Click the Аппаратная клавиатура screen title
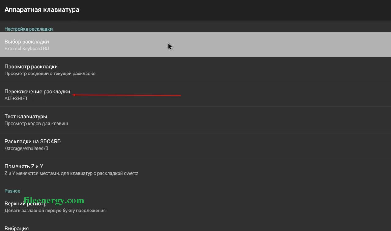 pyautogui.click(x=42, y=10)
